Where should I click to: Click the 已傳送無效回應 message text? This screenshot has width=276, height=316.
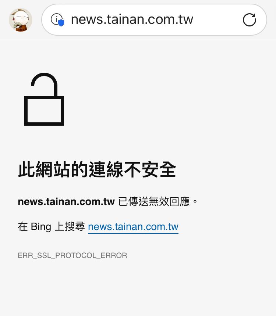[x=154, y=201]
